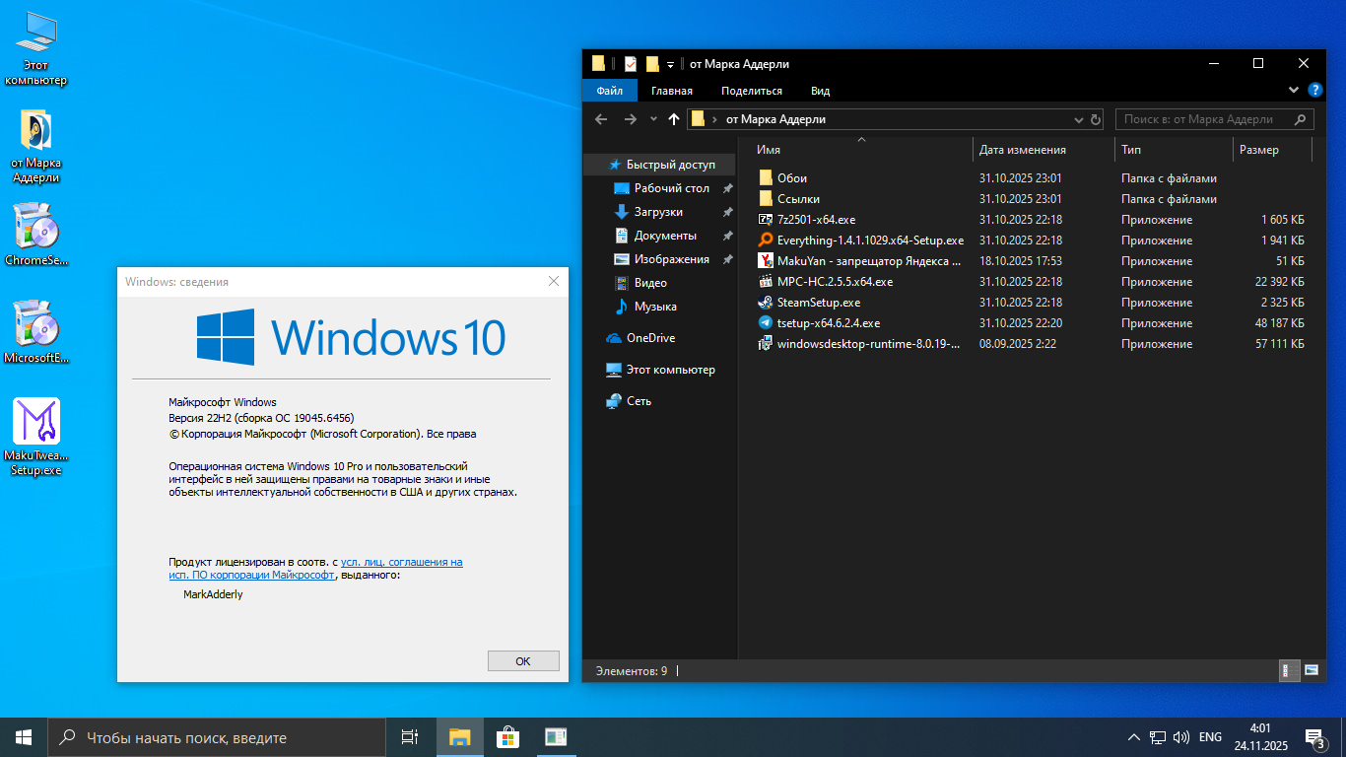Screen dimensions: 1346x757
Task: Open the SteamSetup.exe file
Action: tap(818, 303)
